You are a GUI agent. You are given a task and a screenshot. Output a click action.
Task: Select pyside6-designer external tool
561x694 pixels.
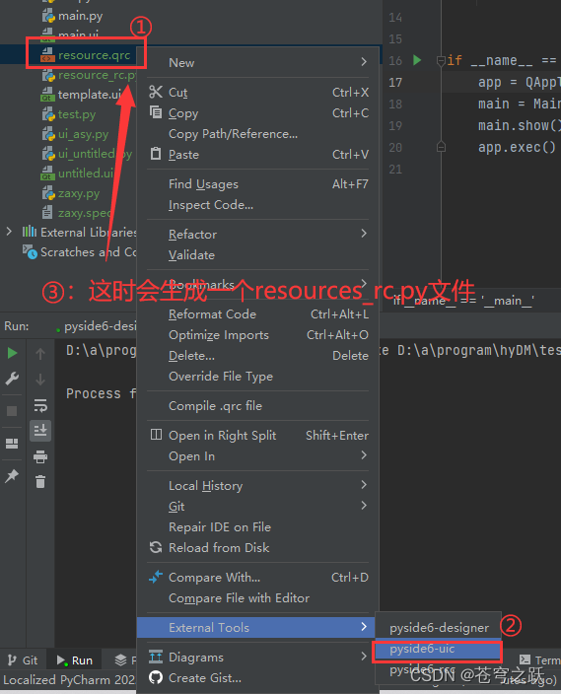pos(439,628)
